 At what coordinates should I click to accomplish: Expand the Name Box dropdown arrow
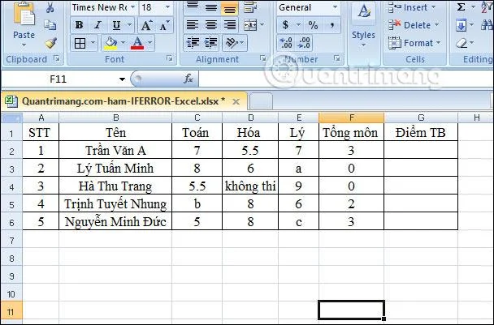pyautogui.click(x=122, y=79)
